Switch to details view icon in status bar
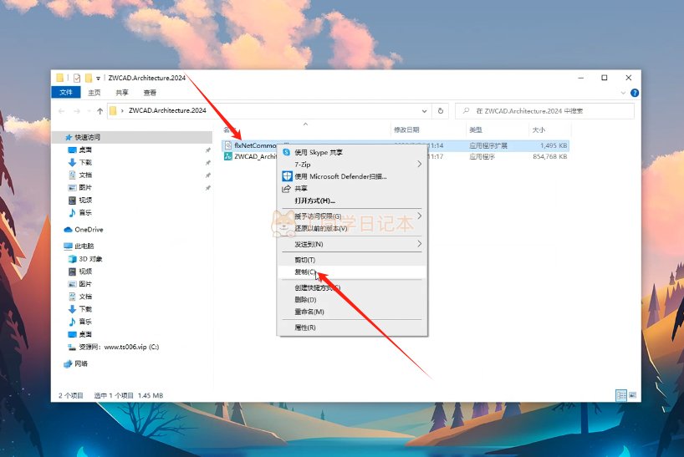The width and height of the screenshot is (684, 457). coord(620,395)
